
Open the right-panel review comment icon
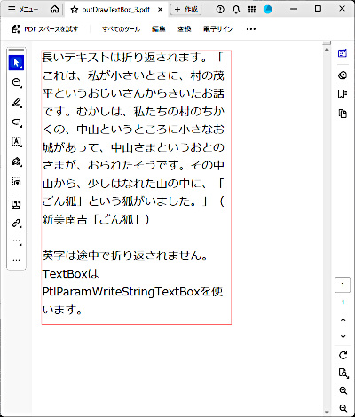(343, 75)
